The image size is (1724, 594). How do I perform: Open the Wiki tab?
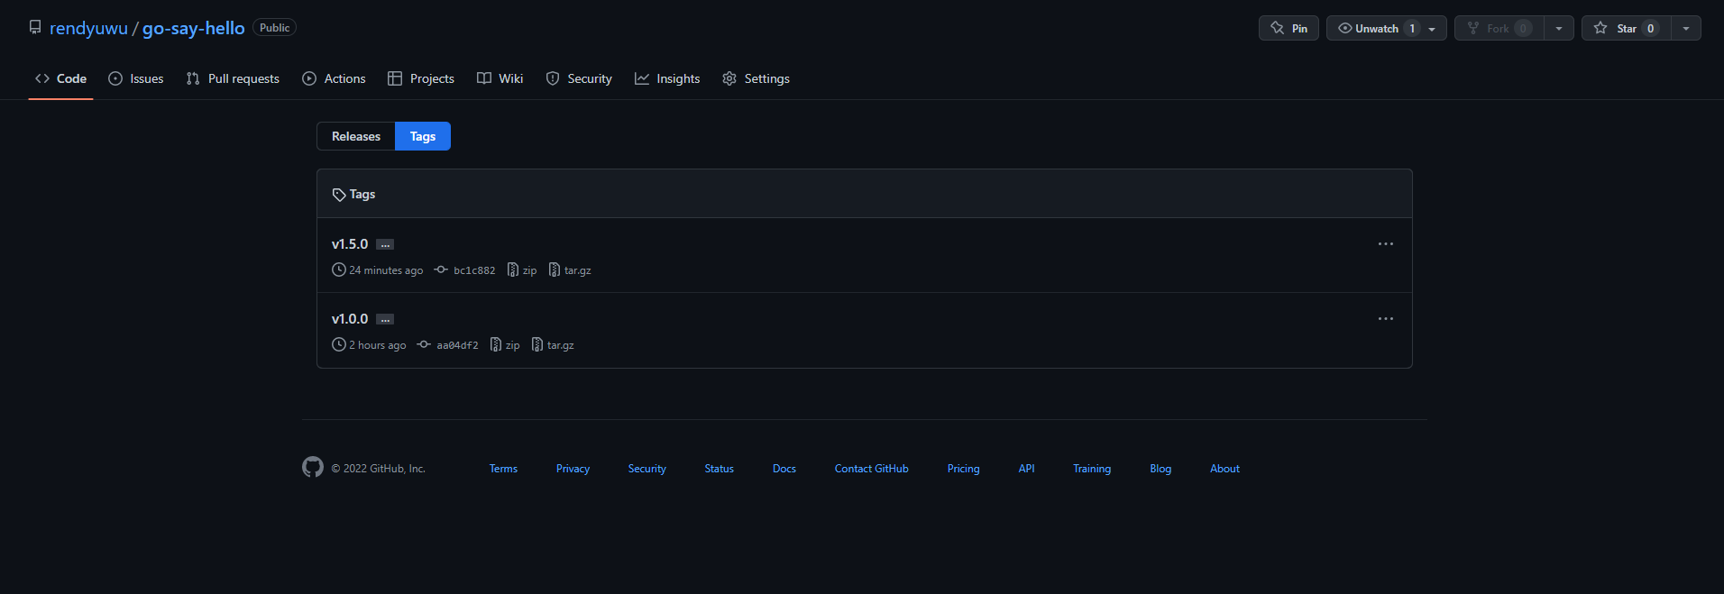[500, 78]
